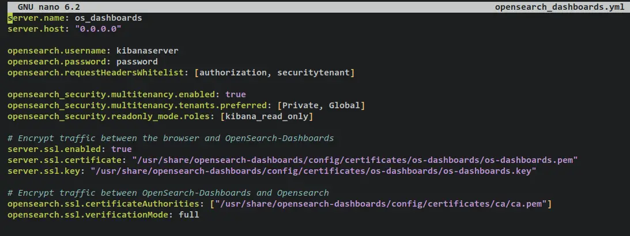Click the opensearch_dashboards.yml filename in the title bar
This screenshot has height=236, width=630.
tap(560, 7)
